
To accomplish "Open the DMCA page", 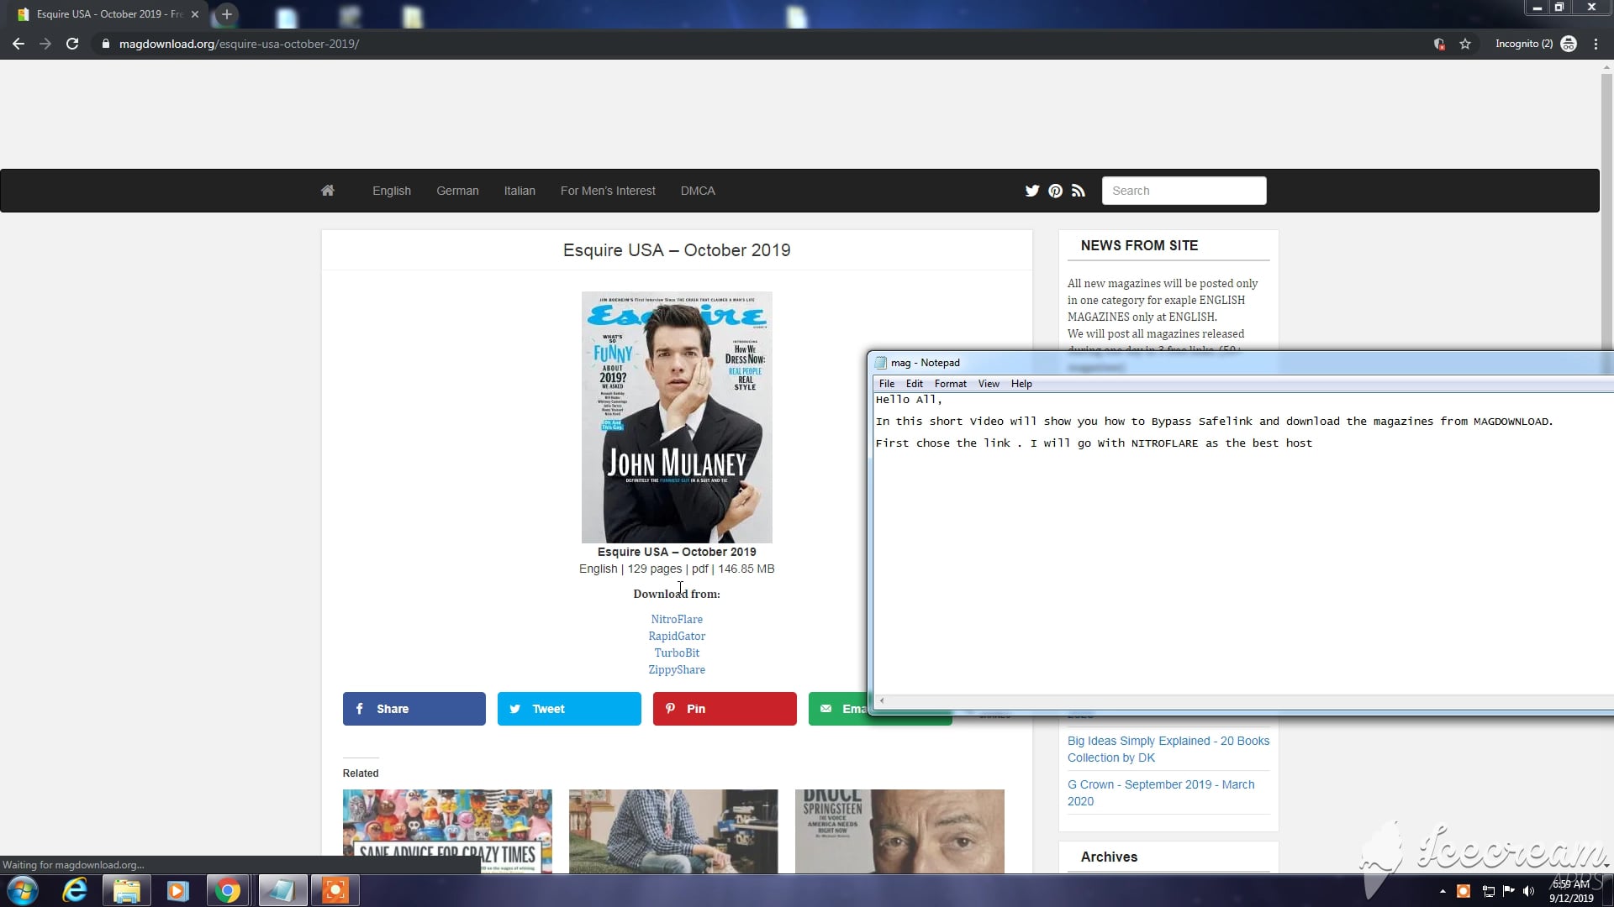I will click(x=698, y=191).
